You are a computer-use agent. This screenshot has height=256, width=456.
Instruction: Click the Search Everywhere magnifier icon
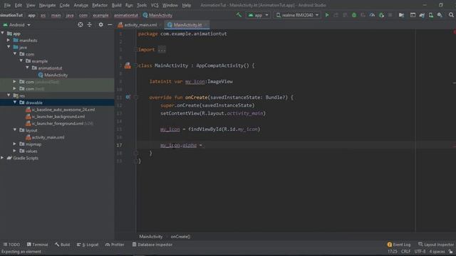[x=451, y=15]
